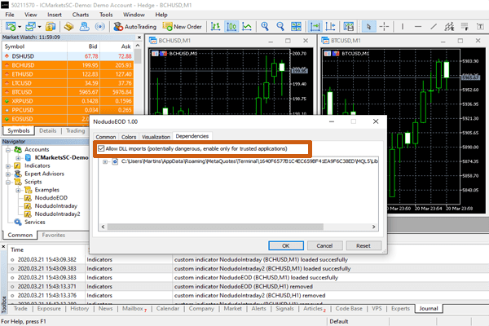The height and width of the screenshot is (326, 489).
Task: Click the Services gear icon in Navigator
Action: pos(18,222)
